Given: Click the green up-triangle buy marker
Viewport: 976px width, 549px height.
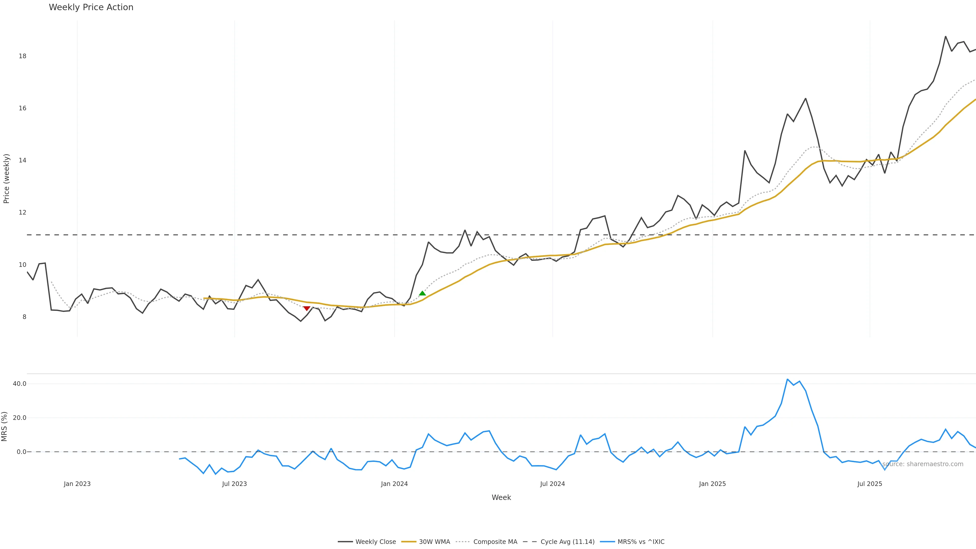Looking at the screenshot, I should (x=422, y=293).
